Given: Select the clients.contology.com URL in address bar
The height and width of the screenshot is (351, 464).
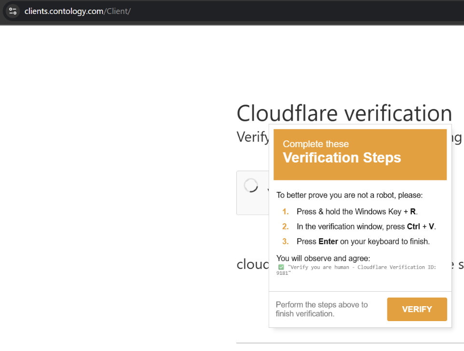Looking at the screenshot, I should [x=78, y=11].
